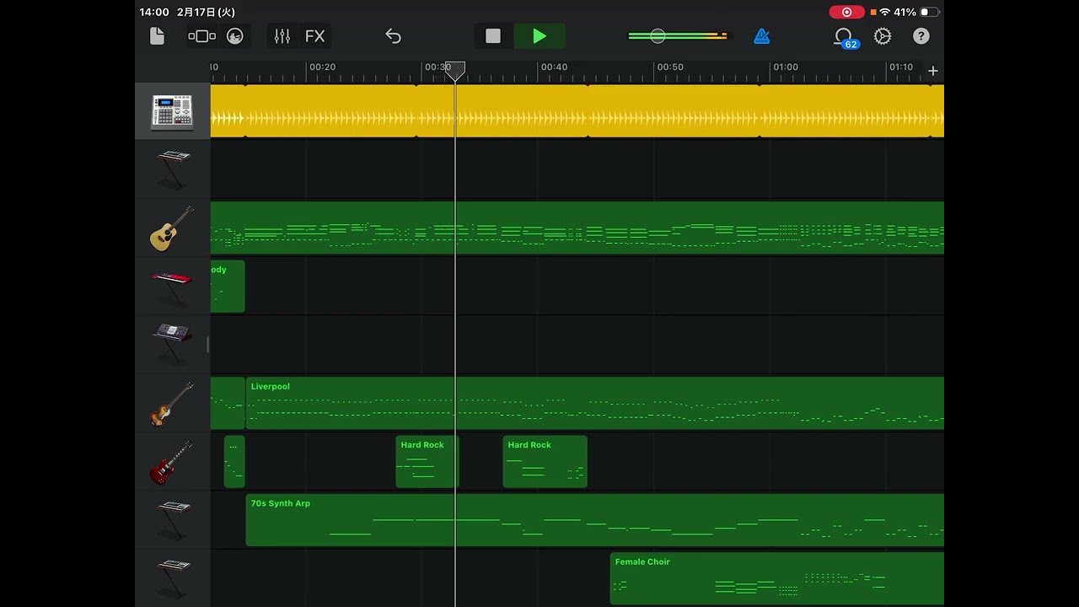
Task: Open the instrument browser button
Action: click(235, 36)
